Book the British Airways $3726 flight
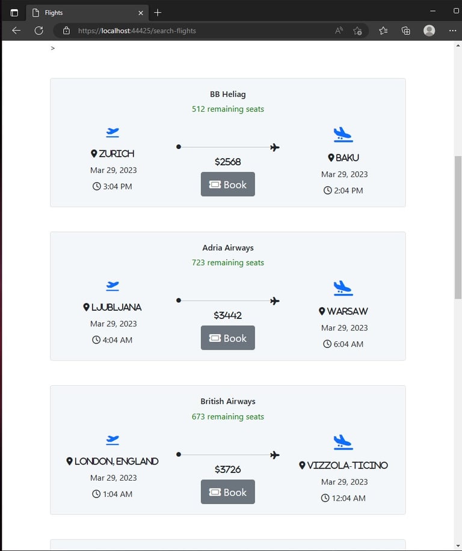 click(x=227, y=492)
